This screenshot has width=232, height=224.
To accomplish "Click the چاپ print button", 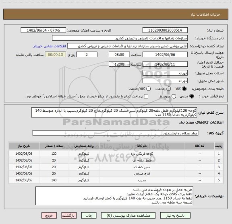I will coord(89,216).
